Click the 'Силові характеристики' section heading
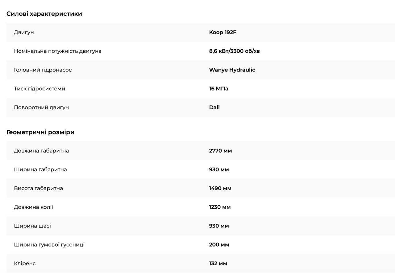This screenshot has height=273, width=395. pyautogui.click(x=44, y=14)
